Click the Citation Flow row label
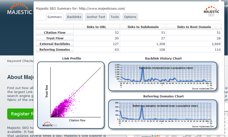 point(55,33)
